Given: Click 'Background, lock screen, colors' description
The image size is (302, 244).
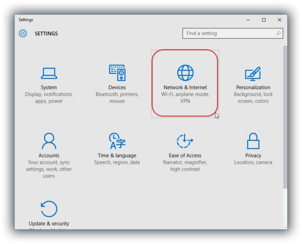Looking at the screenshot, I should tap(253, 97).
